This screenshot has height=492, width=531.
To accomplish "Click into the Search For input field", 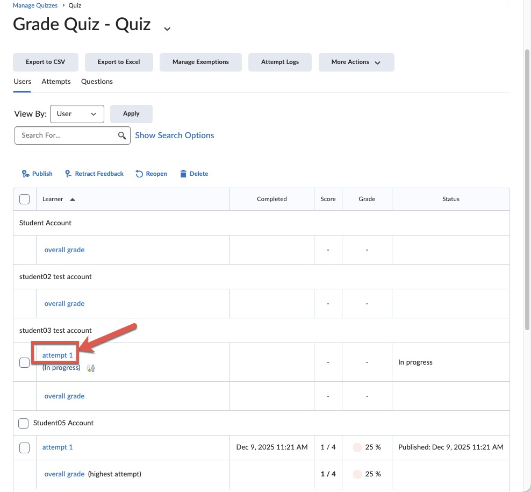I will tap(67, 136).
